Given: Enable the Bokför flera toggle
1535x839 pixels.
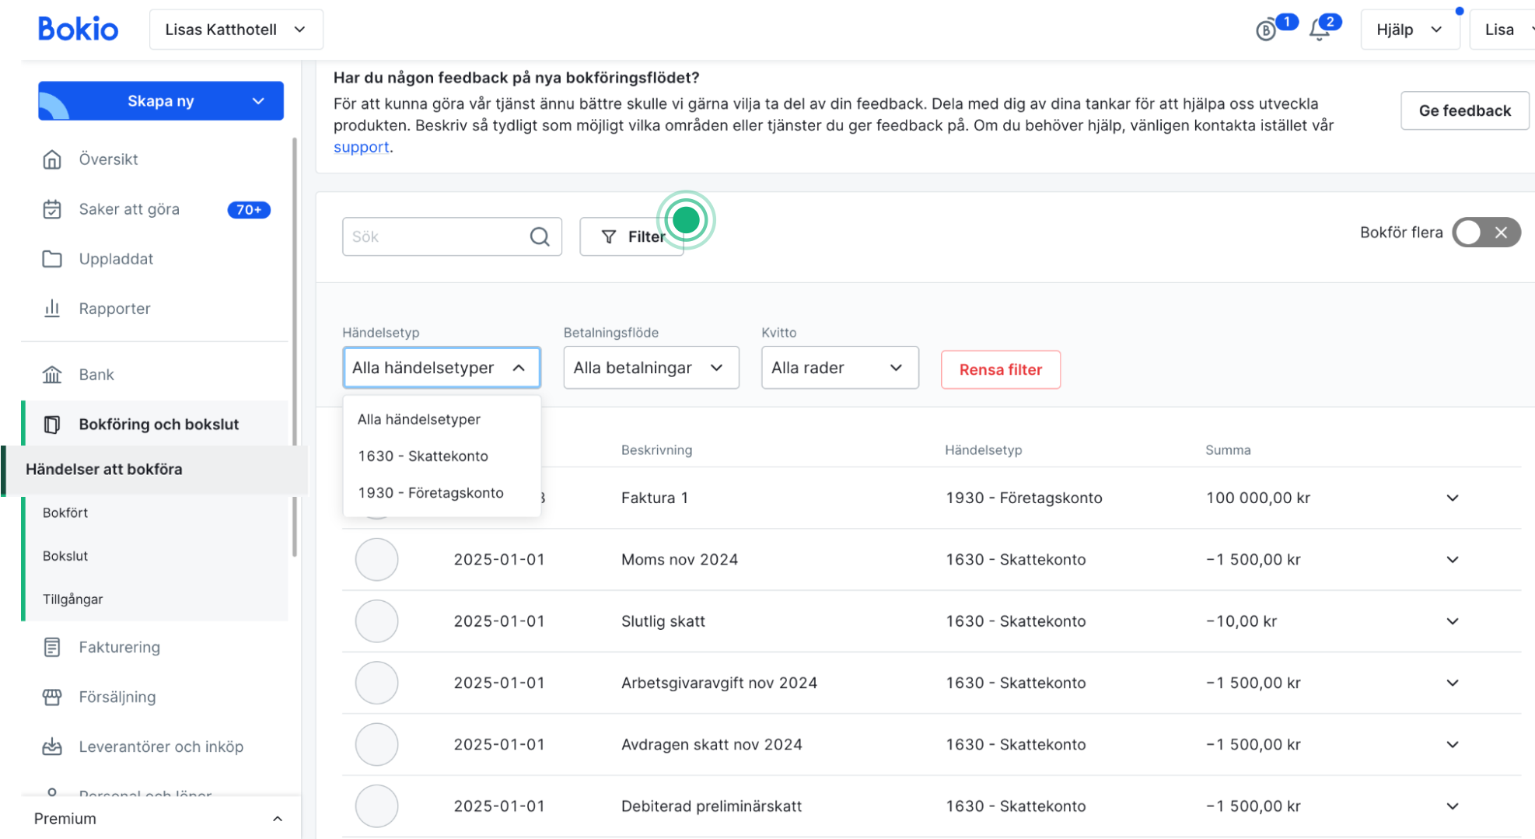Looking at the screenshot, I should coord(1485,232).
